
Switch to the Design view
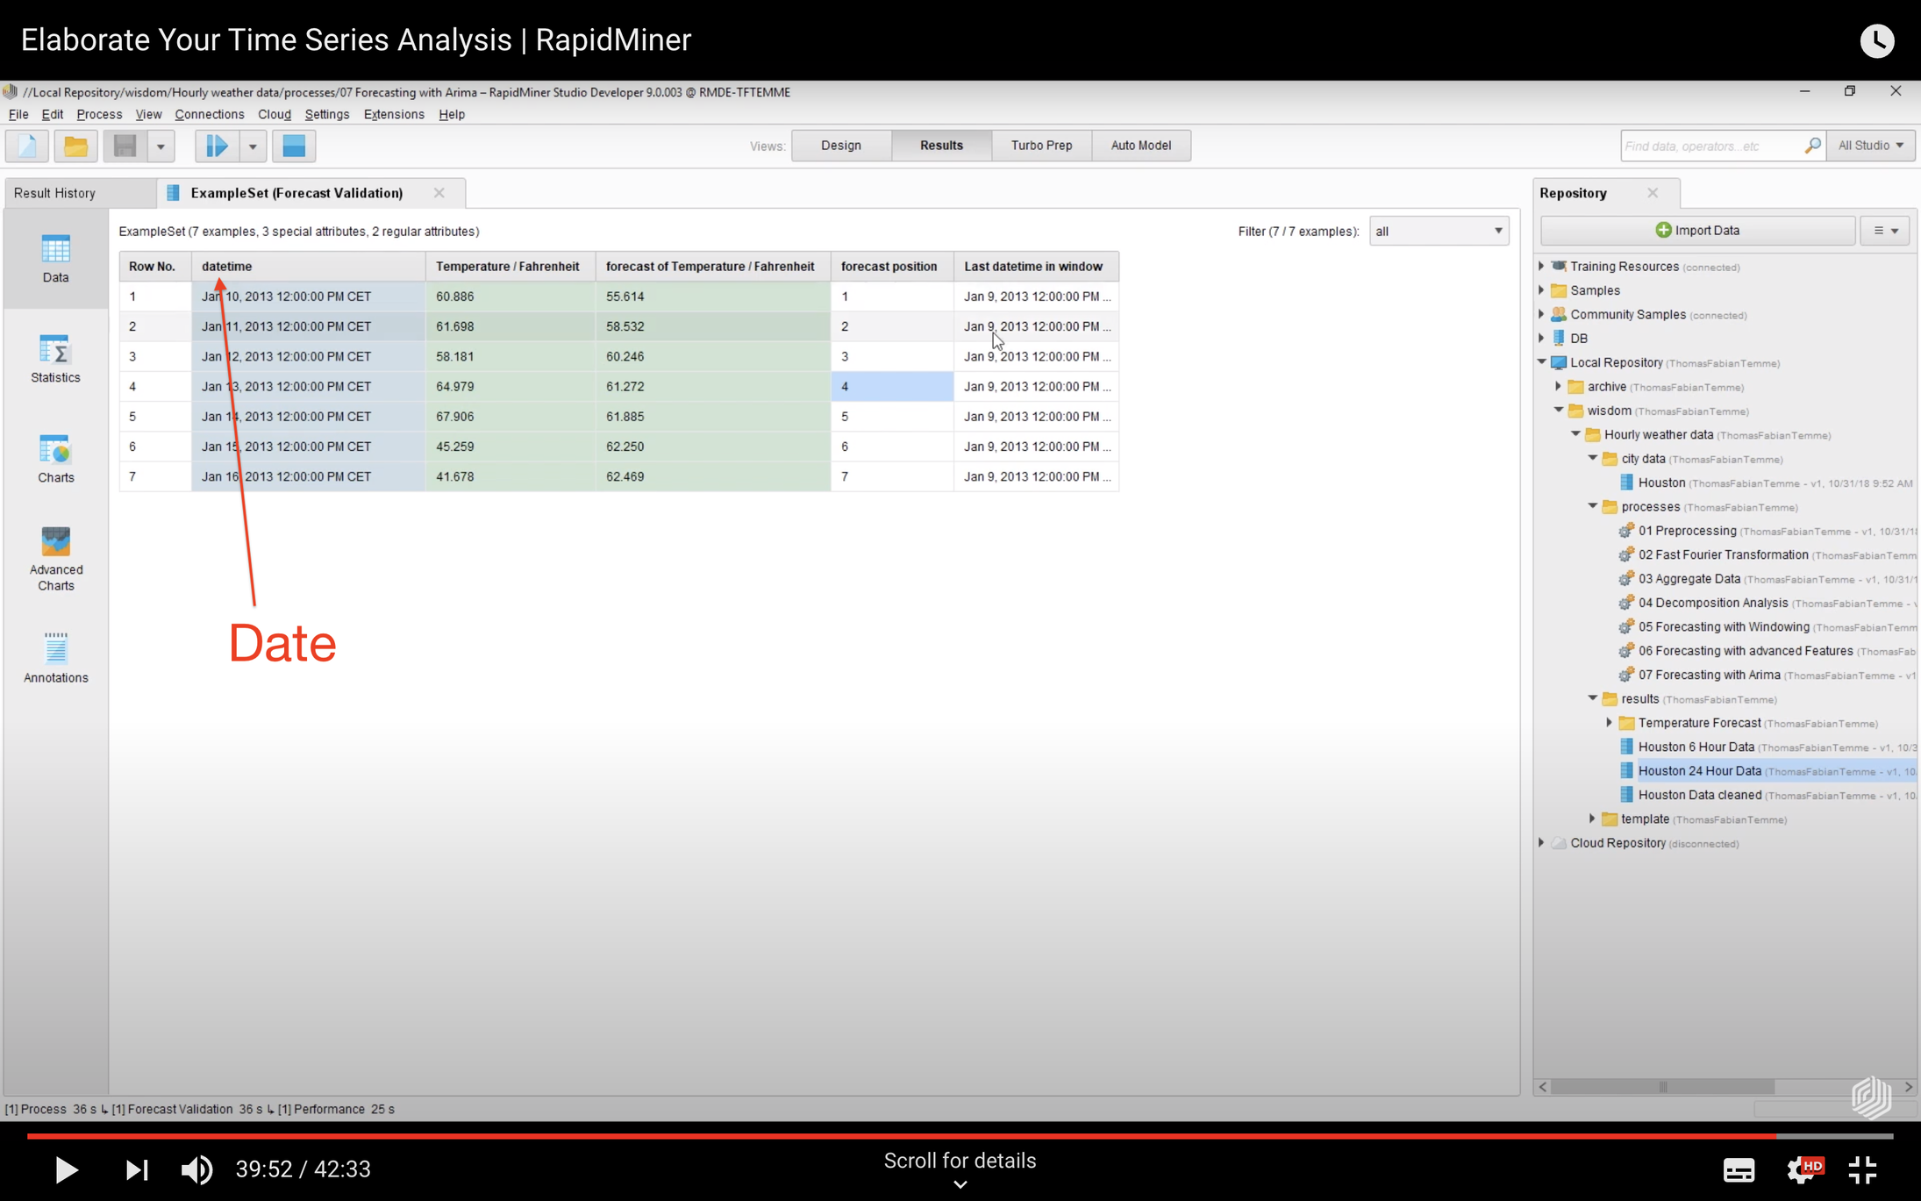pos(840,146)
